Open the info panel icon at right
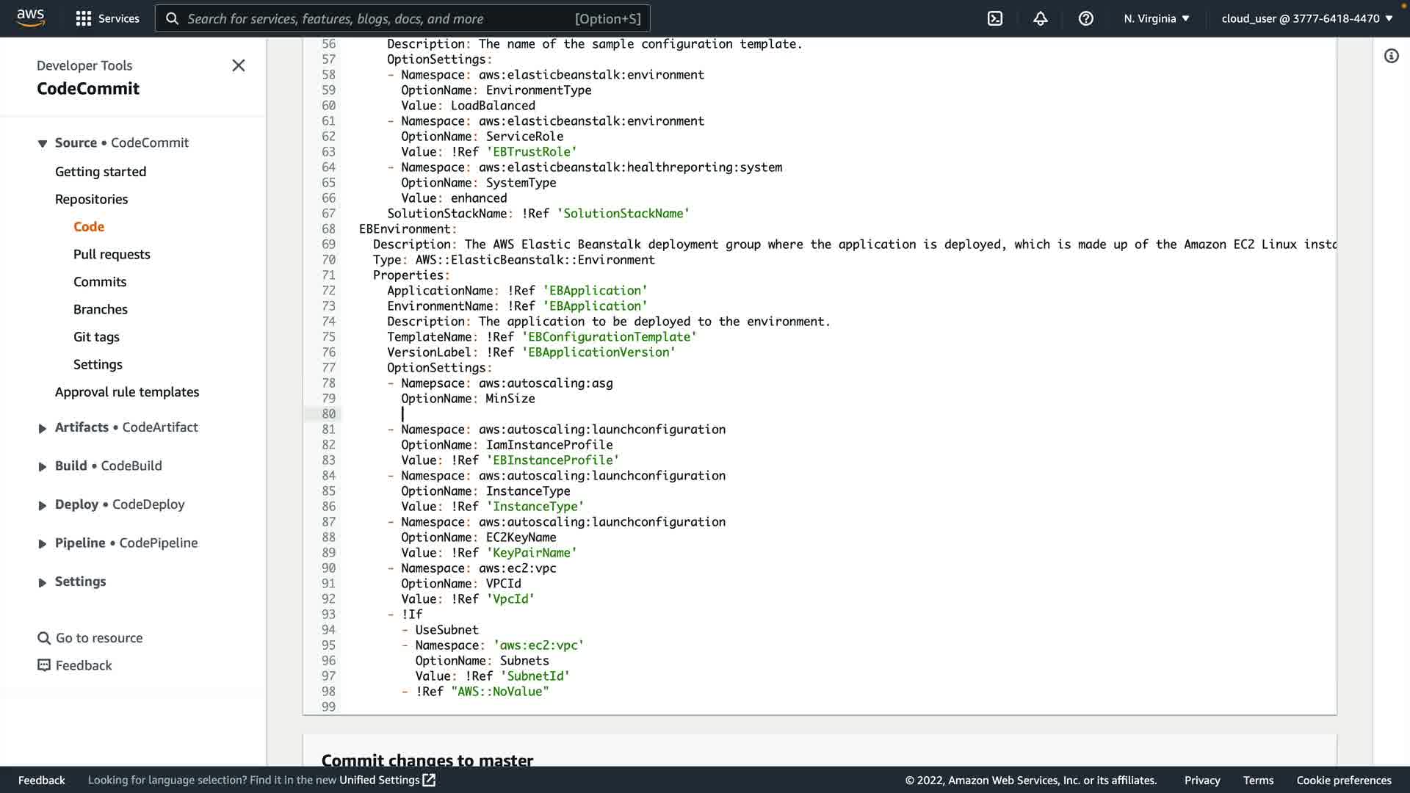Image resolution: width=1410 pixels, height=793 pixels. 1391,56
